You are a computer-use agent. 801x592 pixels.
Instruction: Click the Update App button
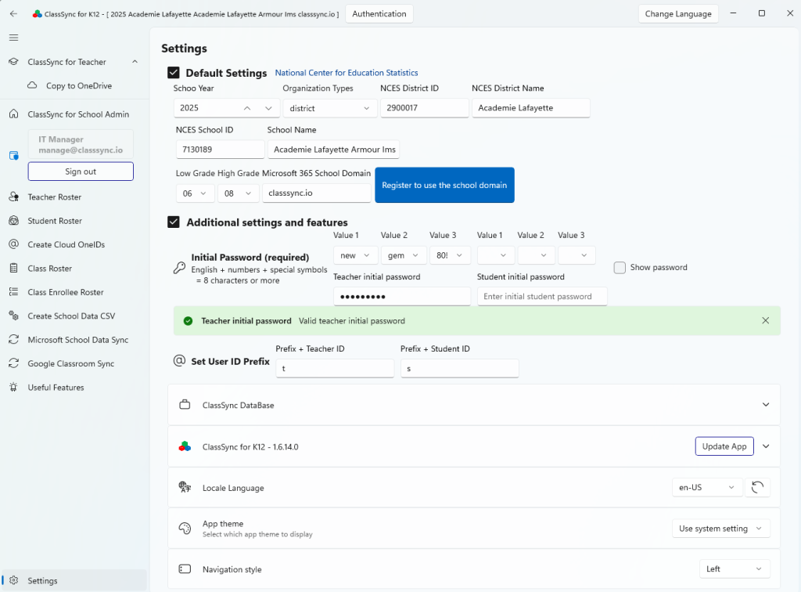pos(724,446)
